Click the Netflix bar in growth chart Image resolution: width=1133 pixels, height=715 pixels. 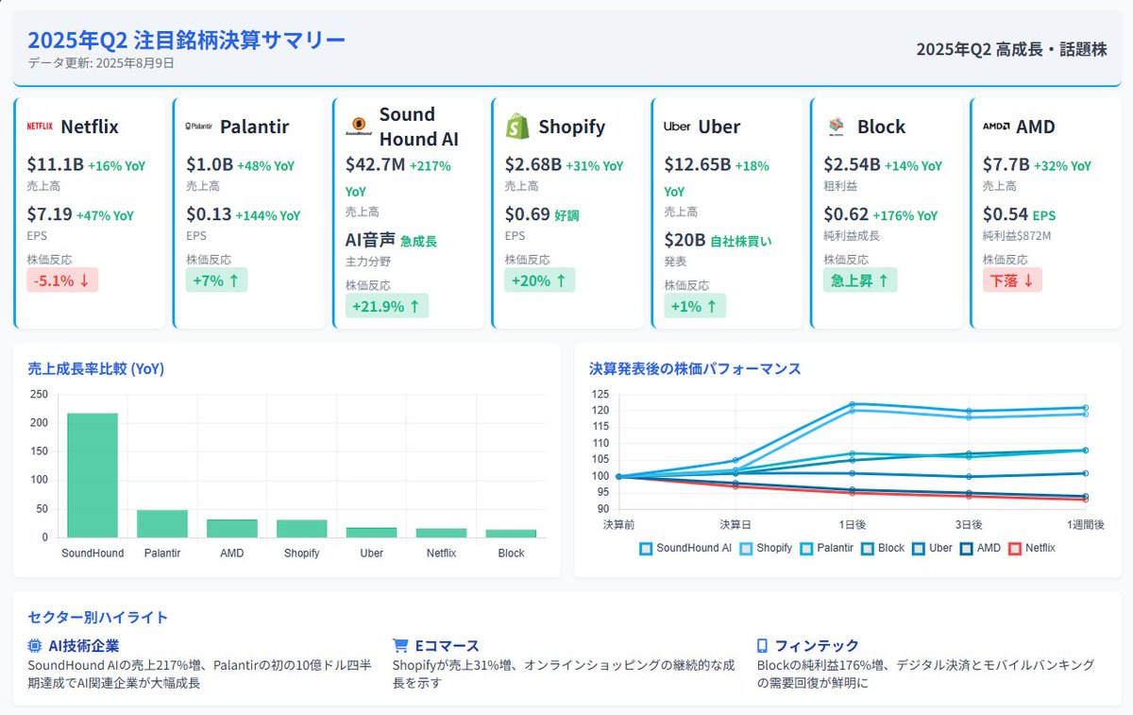[x=442, y=533]
